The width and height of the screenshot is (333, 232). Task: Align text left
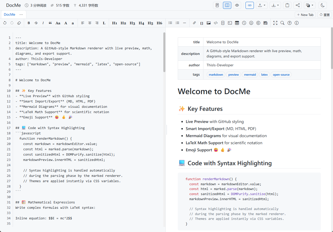tap(83, 23)
